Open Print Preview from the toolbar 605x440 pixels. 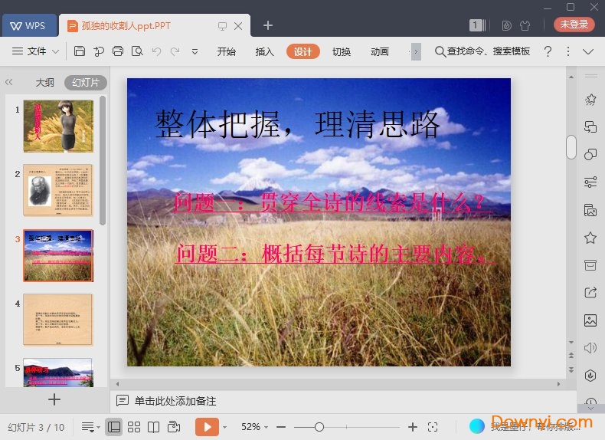click(137, 51)
